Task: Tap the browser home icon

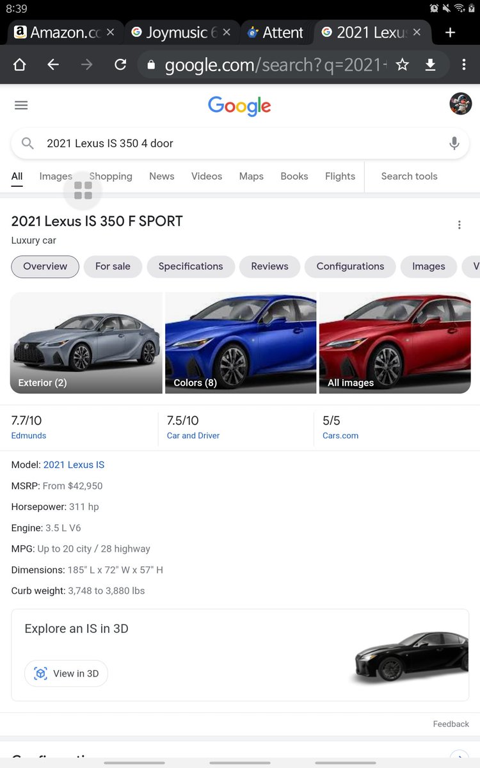Action: pyautogui.click(x=19, y=65)
